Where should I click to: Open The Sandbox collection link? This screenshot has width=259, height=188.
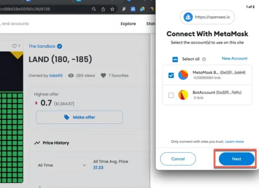[42, 46]
